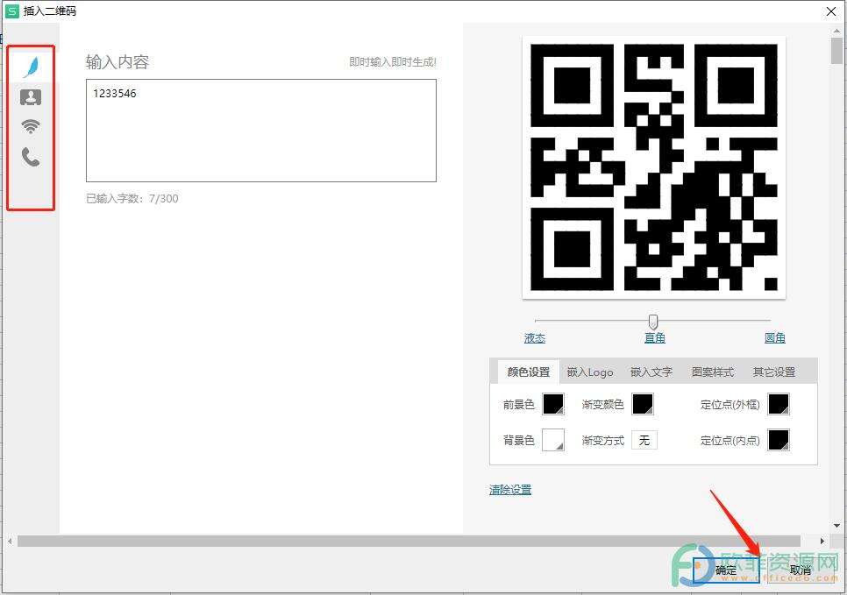847x595 pixels.
Task: Switch to the 嵌入Logo tab
Action: point(590,372)
